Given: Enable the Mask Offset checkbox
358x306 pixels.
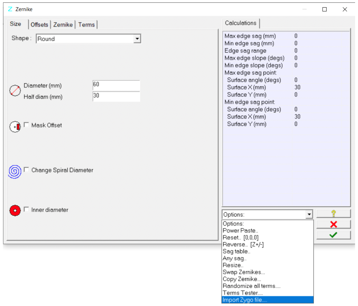Looking at the screenshot, I should point(26,125).
